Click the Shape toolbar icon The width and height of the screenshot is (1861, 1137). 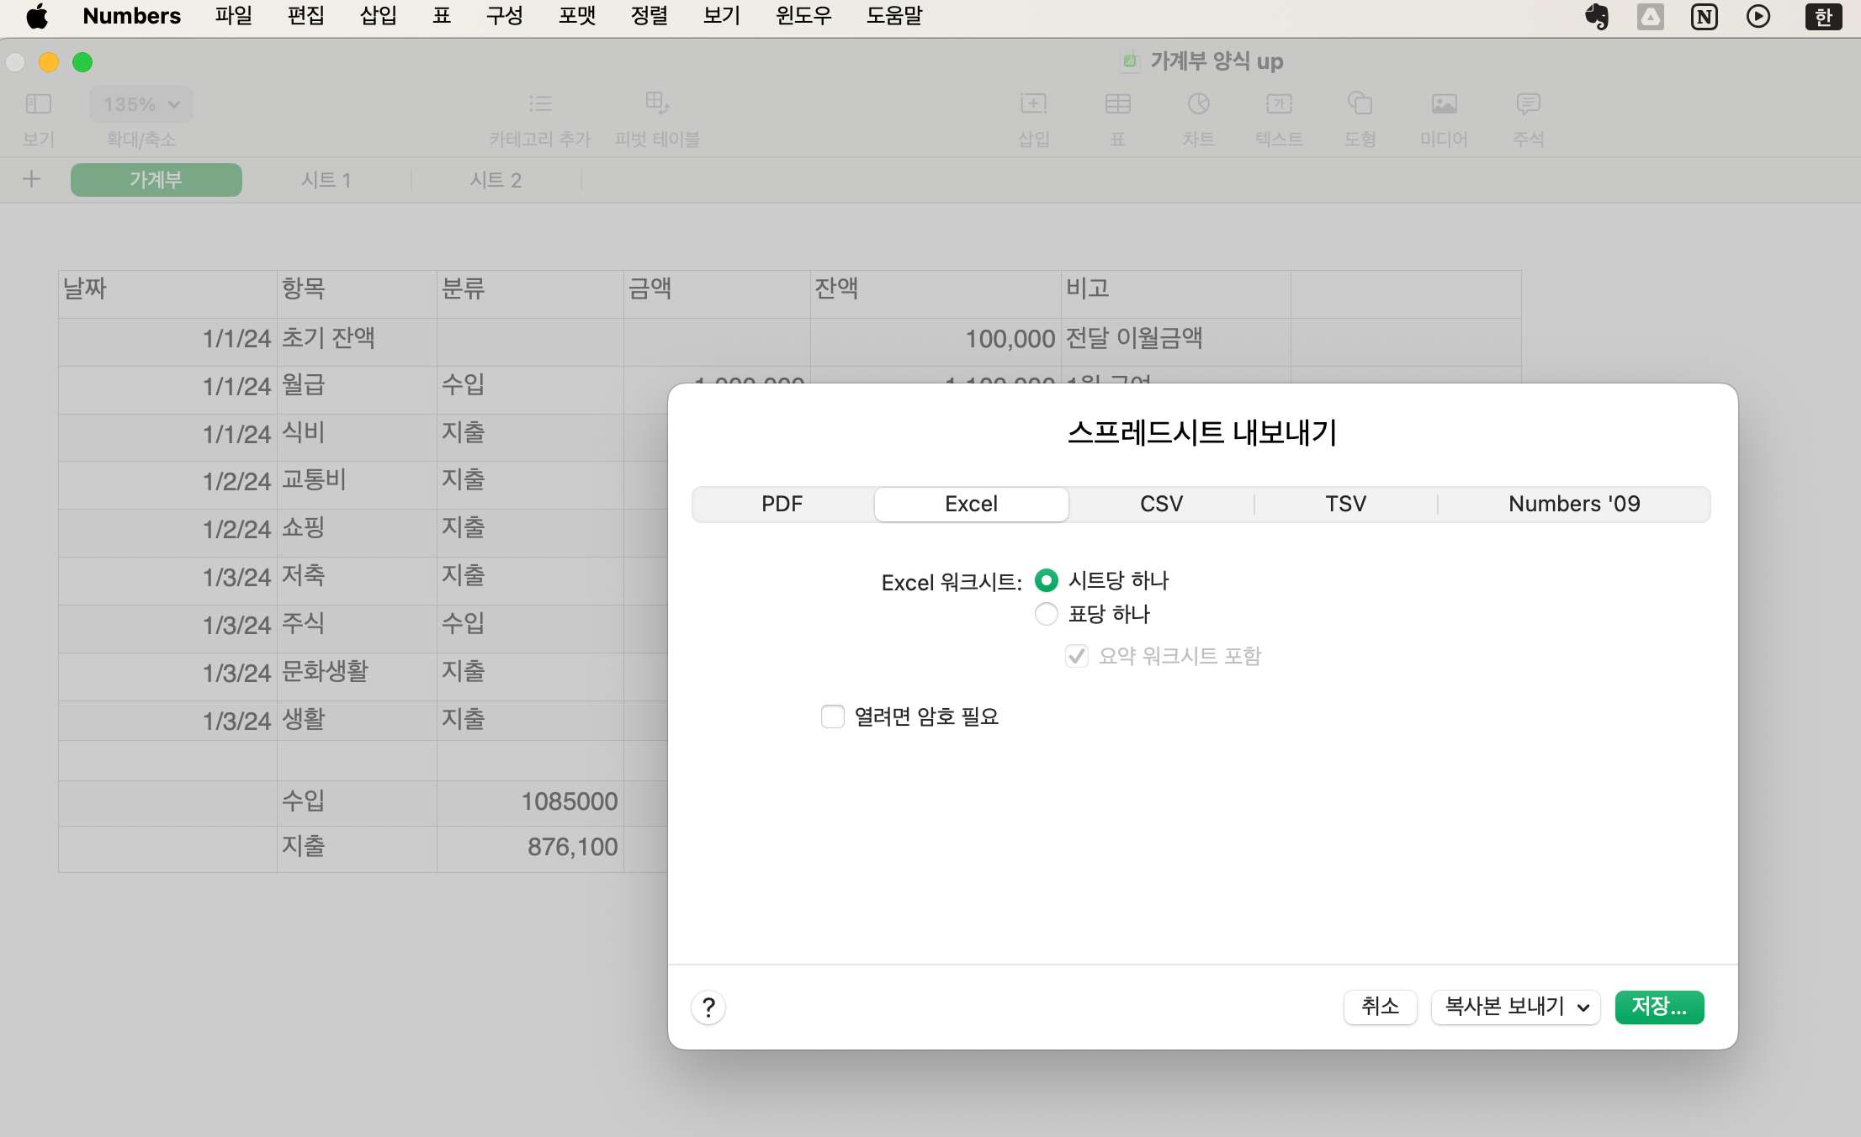click(1360, 104)
